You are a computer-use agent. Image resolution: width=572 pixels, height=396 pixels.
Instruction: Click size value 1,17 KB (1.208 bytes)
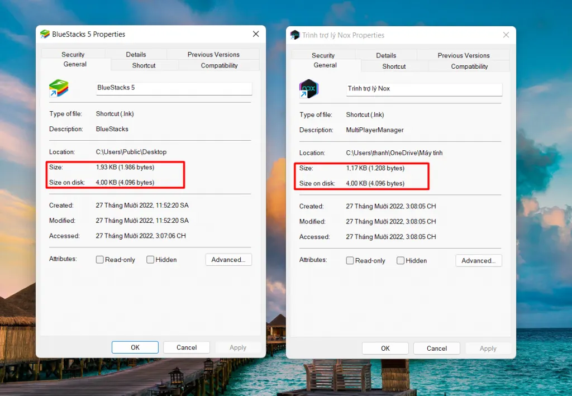(375, 168)
